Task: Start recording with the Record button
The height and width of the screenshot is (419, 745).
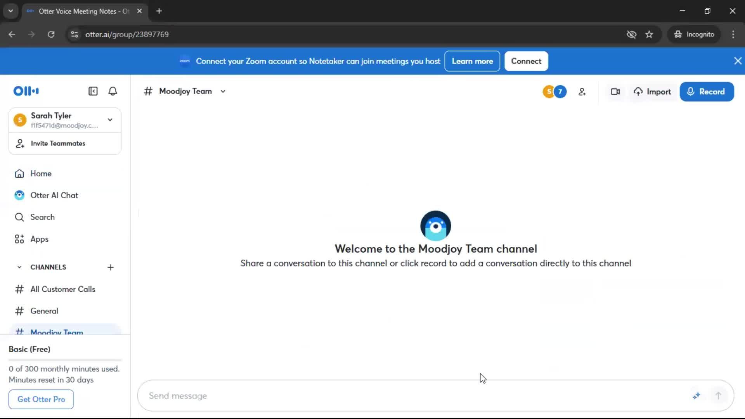Action: [x=707, y=92]
